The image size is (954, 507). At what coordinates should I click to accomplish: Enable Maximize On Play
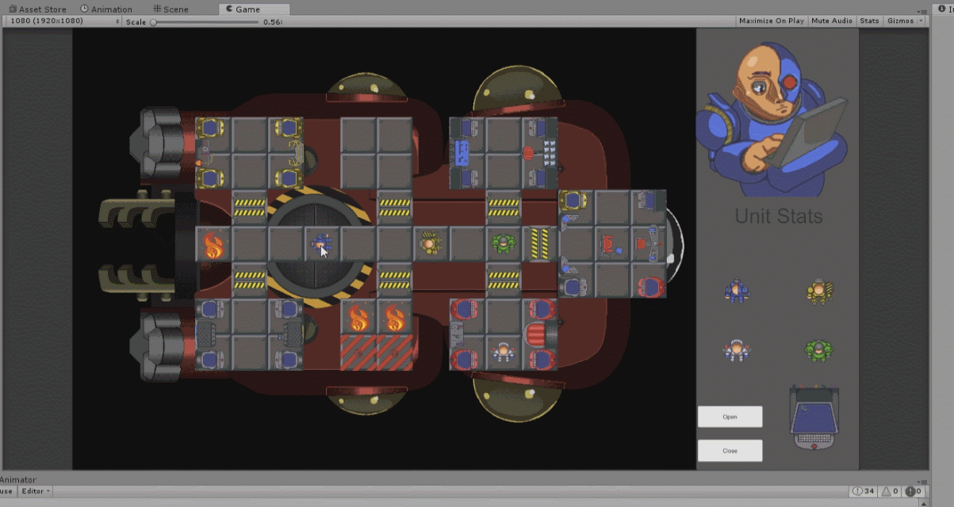(771, 21)
